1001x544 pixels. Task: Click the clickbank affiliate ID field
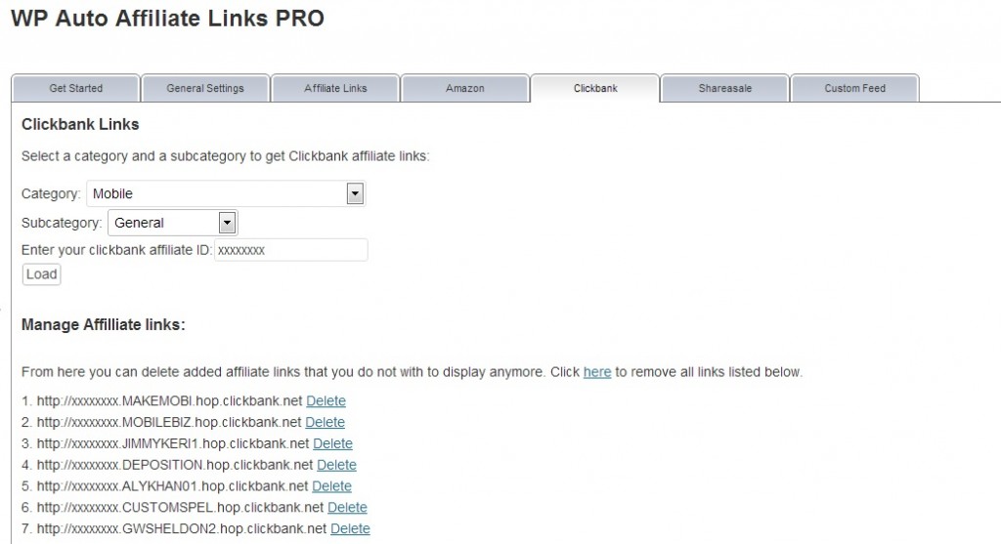tap(291, 250)
